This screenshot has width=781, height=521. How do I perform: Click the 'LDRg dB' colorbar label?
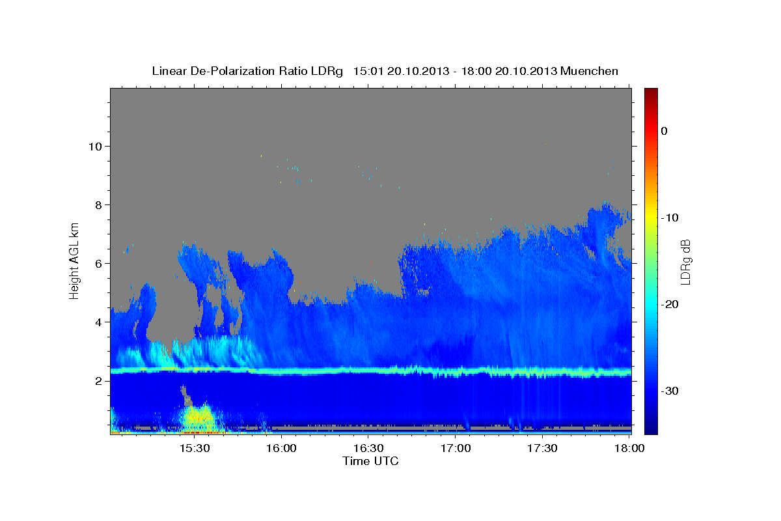[x=685, y=262]
